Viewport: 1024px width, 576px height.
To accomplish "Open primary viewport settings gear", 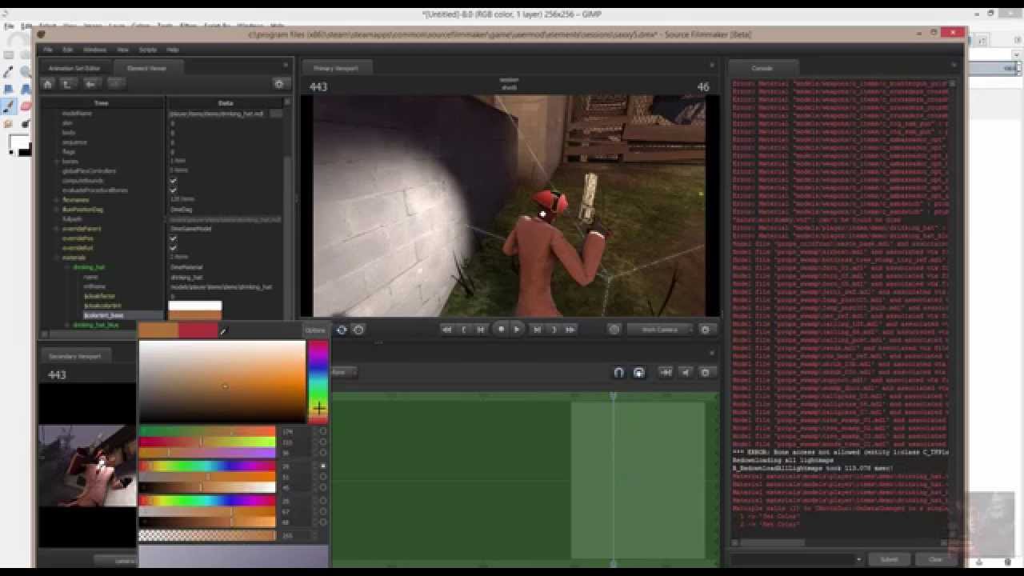I will point(706,330).
